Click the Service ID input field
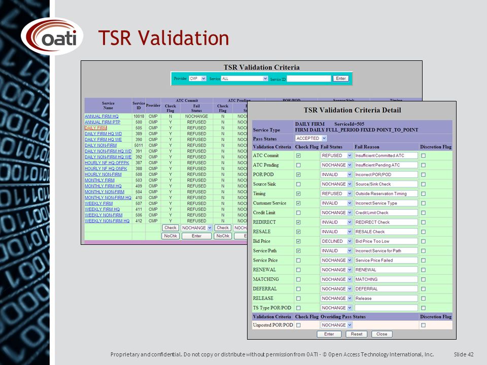Screen dimensions: 487x365 pos(309,79)
